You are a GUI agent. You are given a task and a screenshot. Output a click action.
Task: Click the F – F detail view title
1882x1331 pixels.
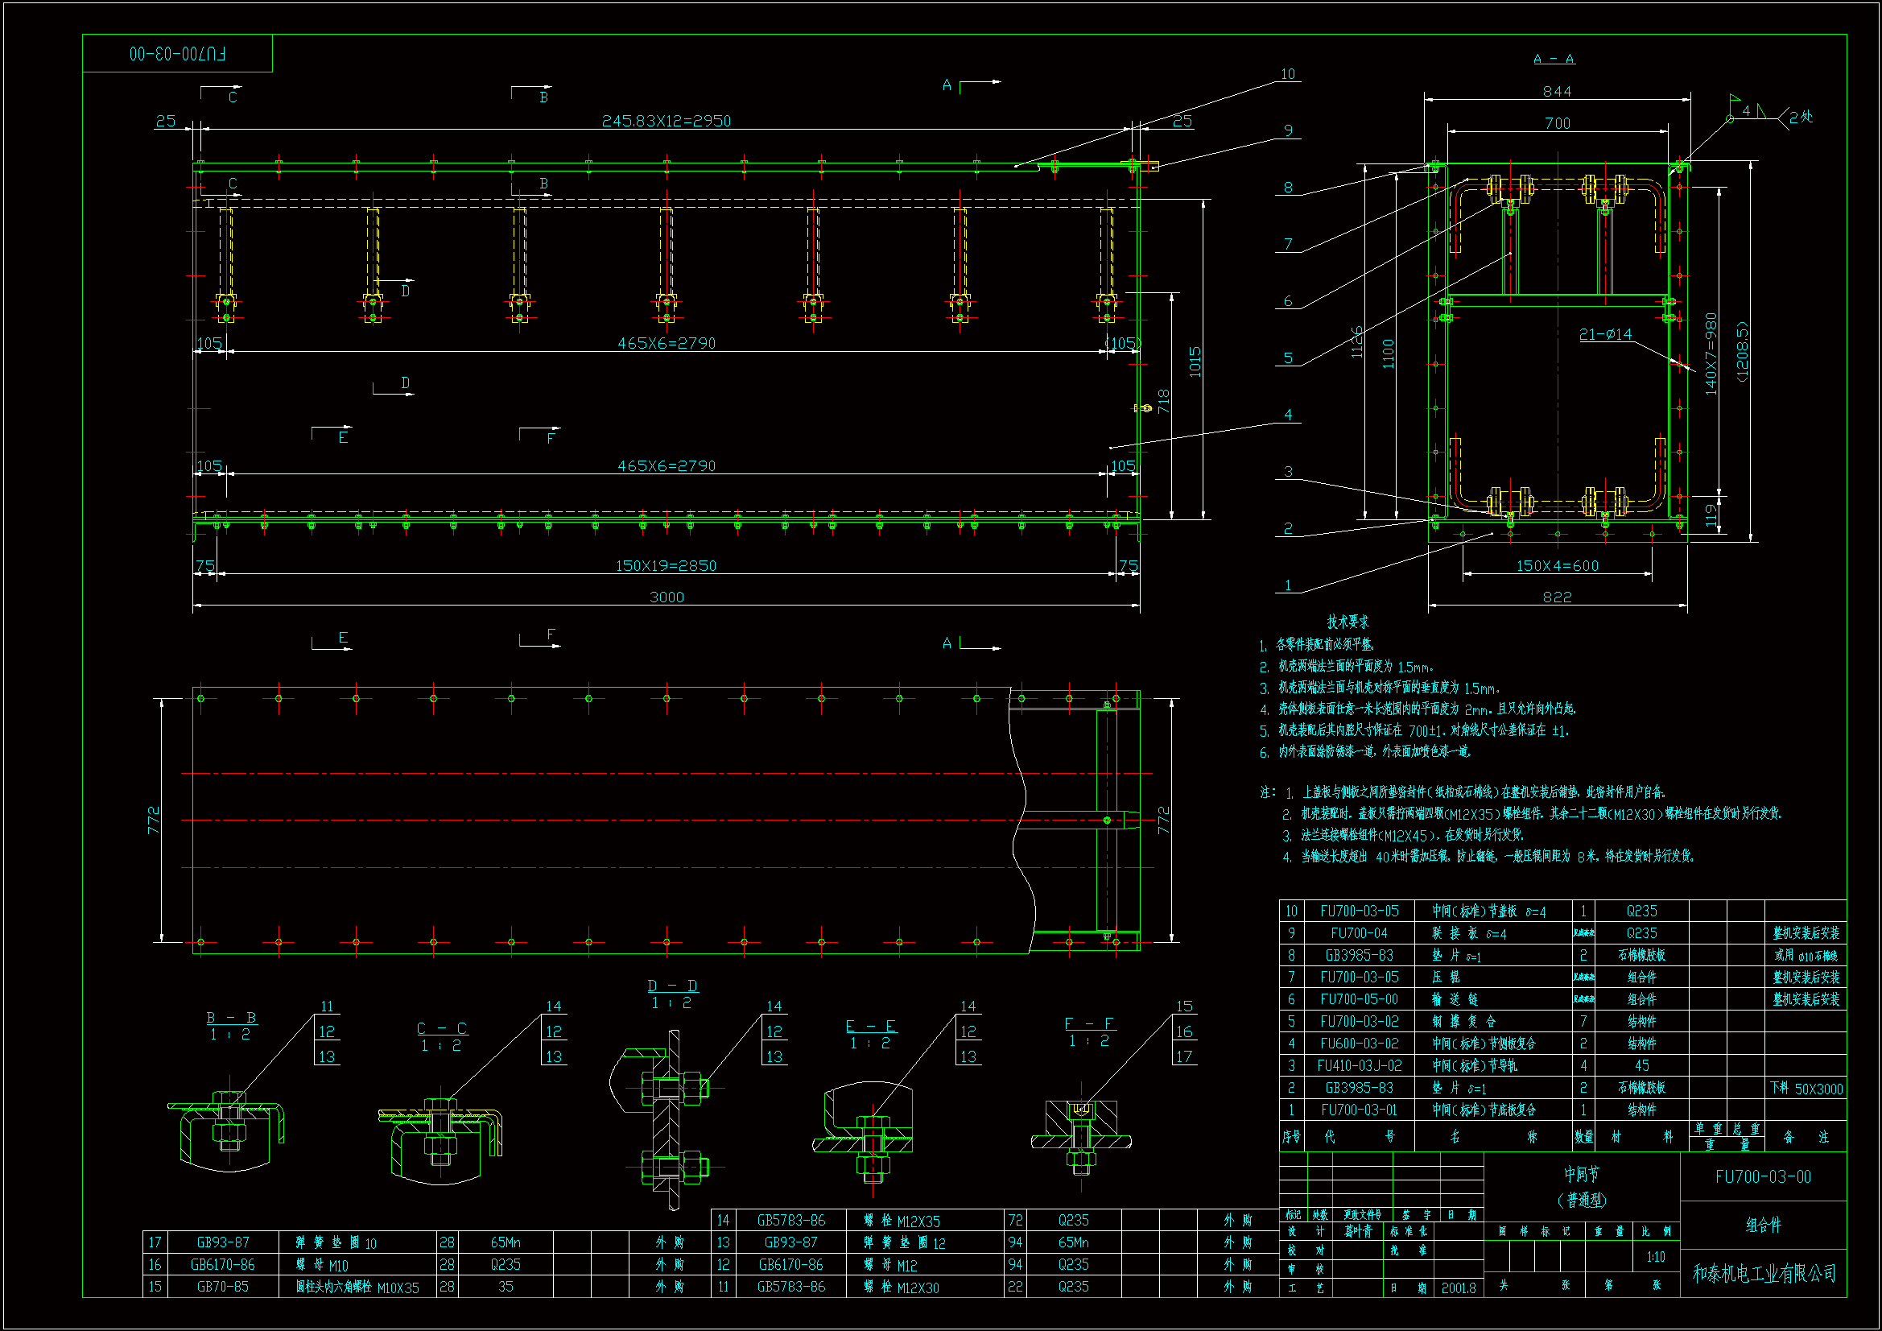[x=1088, y=1023]
